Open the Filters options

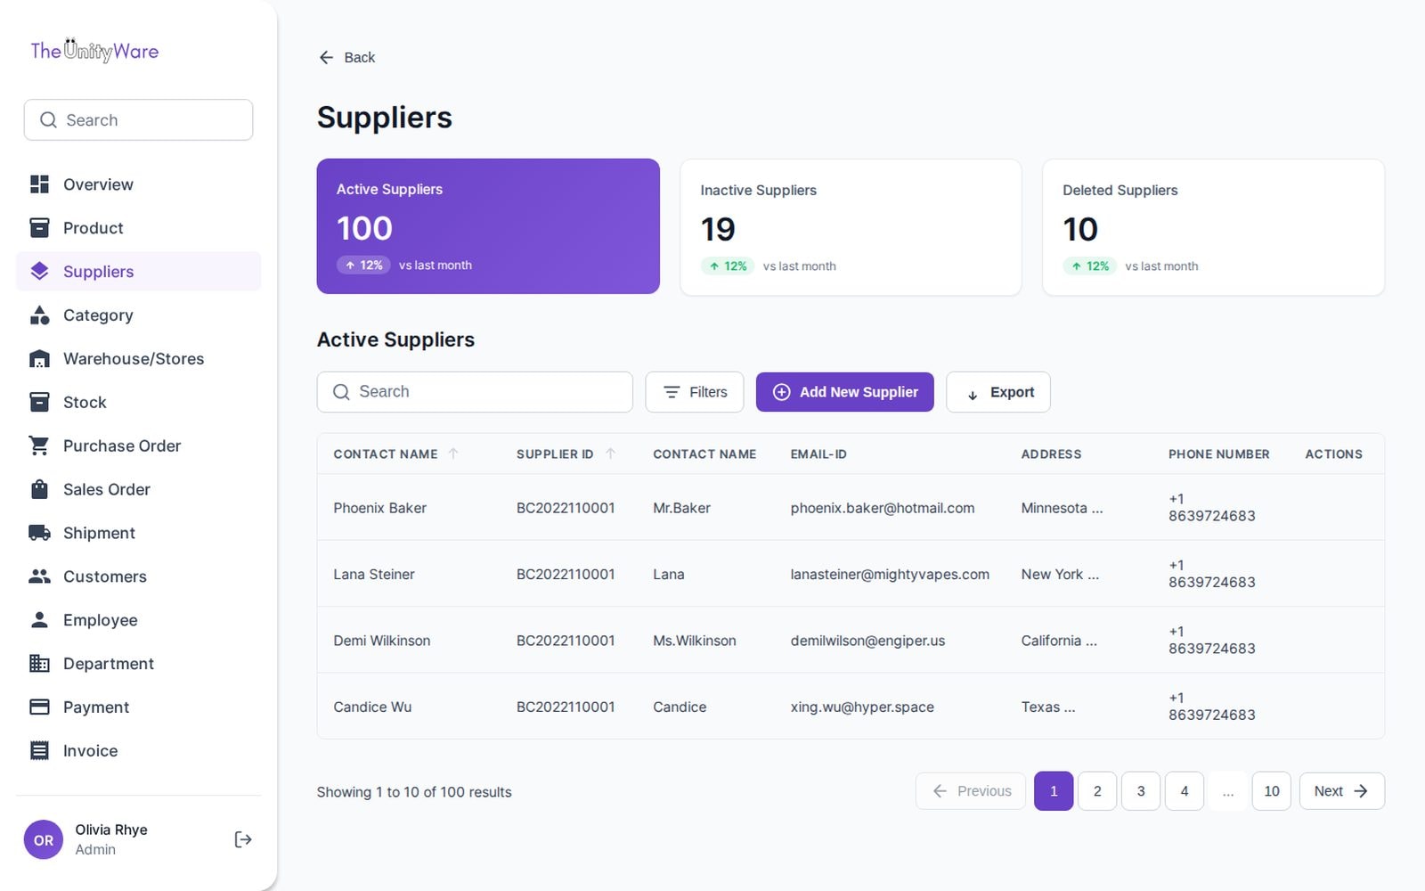click(695, 392)
